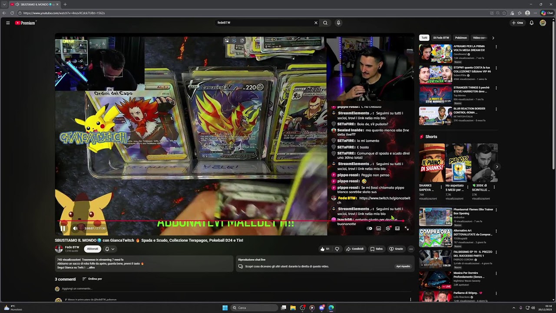Mute the video player volume

75,228
